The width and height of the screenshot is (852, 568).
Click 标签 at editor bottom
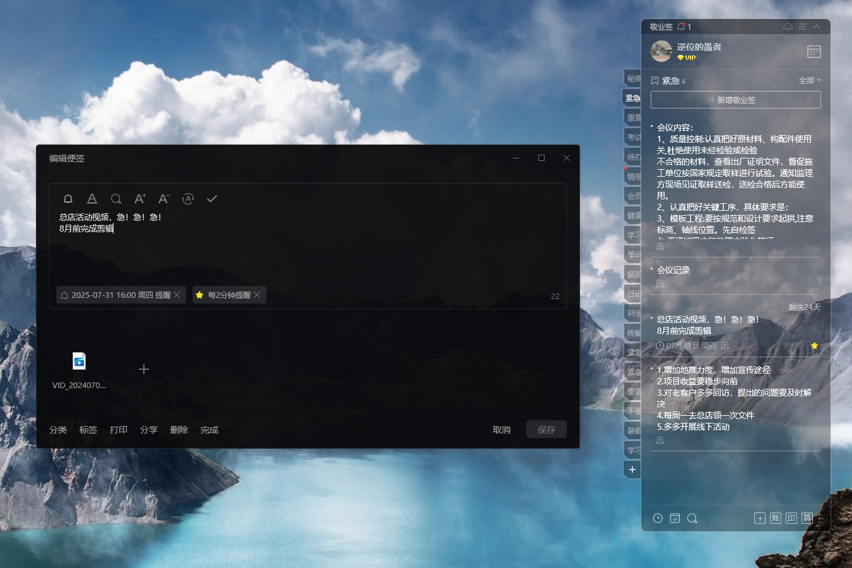click(x=88, y=430)
